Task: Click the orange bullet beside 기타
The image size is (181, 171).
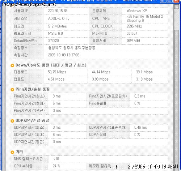Action: (x=12, y=152)
